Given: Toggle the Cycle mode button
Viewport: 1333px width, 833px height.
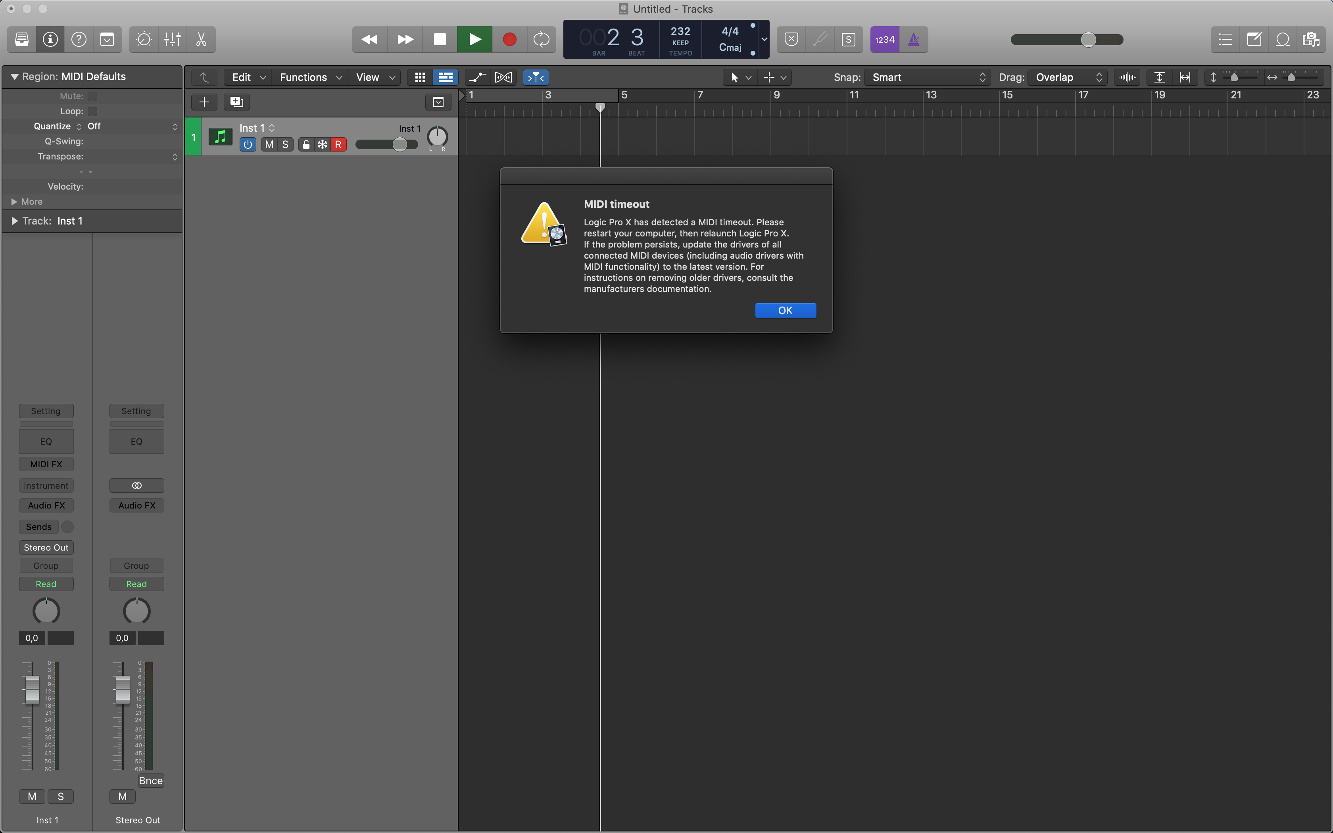Looking at the screenshot, I should pos(541,39).
